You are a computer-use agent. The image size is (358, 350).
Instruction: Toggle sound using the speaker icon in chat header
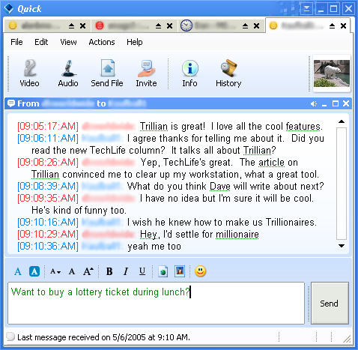pos(314,103)
